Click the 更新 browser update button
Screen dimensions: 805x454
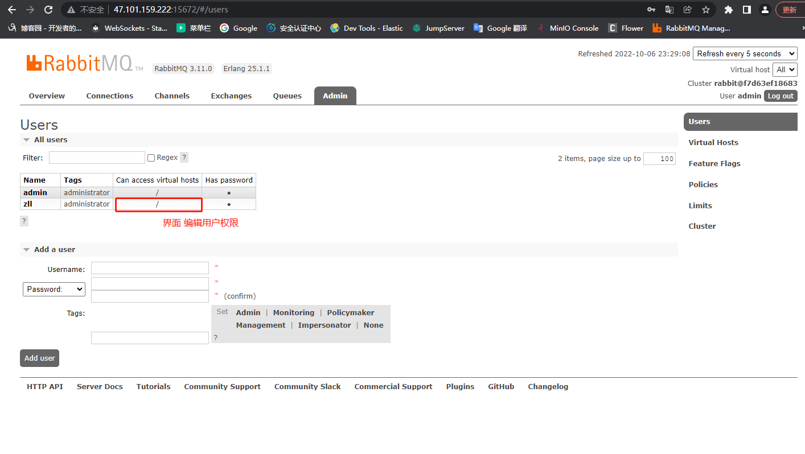pos(790,10)
